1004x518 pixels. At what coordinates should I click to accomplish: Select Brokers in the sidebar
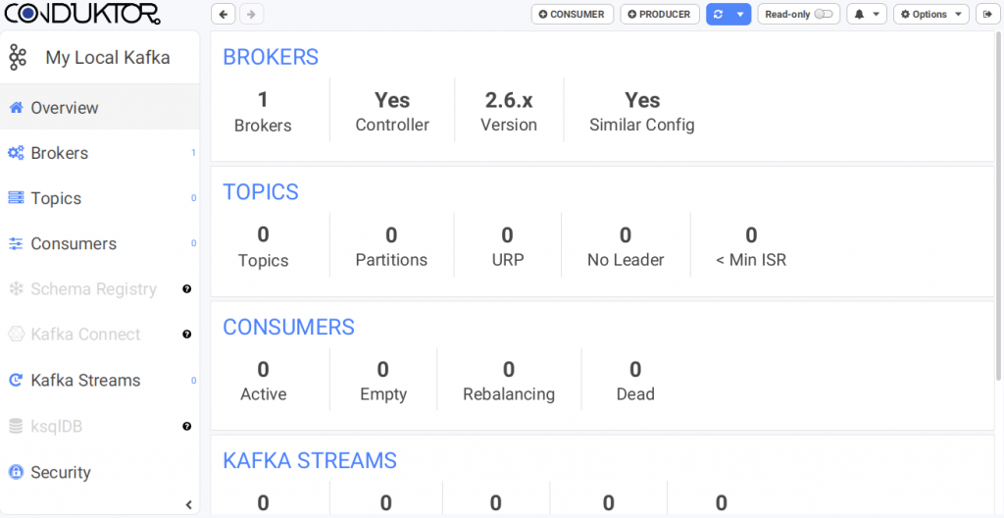click(x=59, y=153)
